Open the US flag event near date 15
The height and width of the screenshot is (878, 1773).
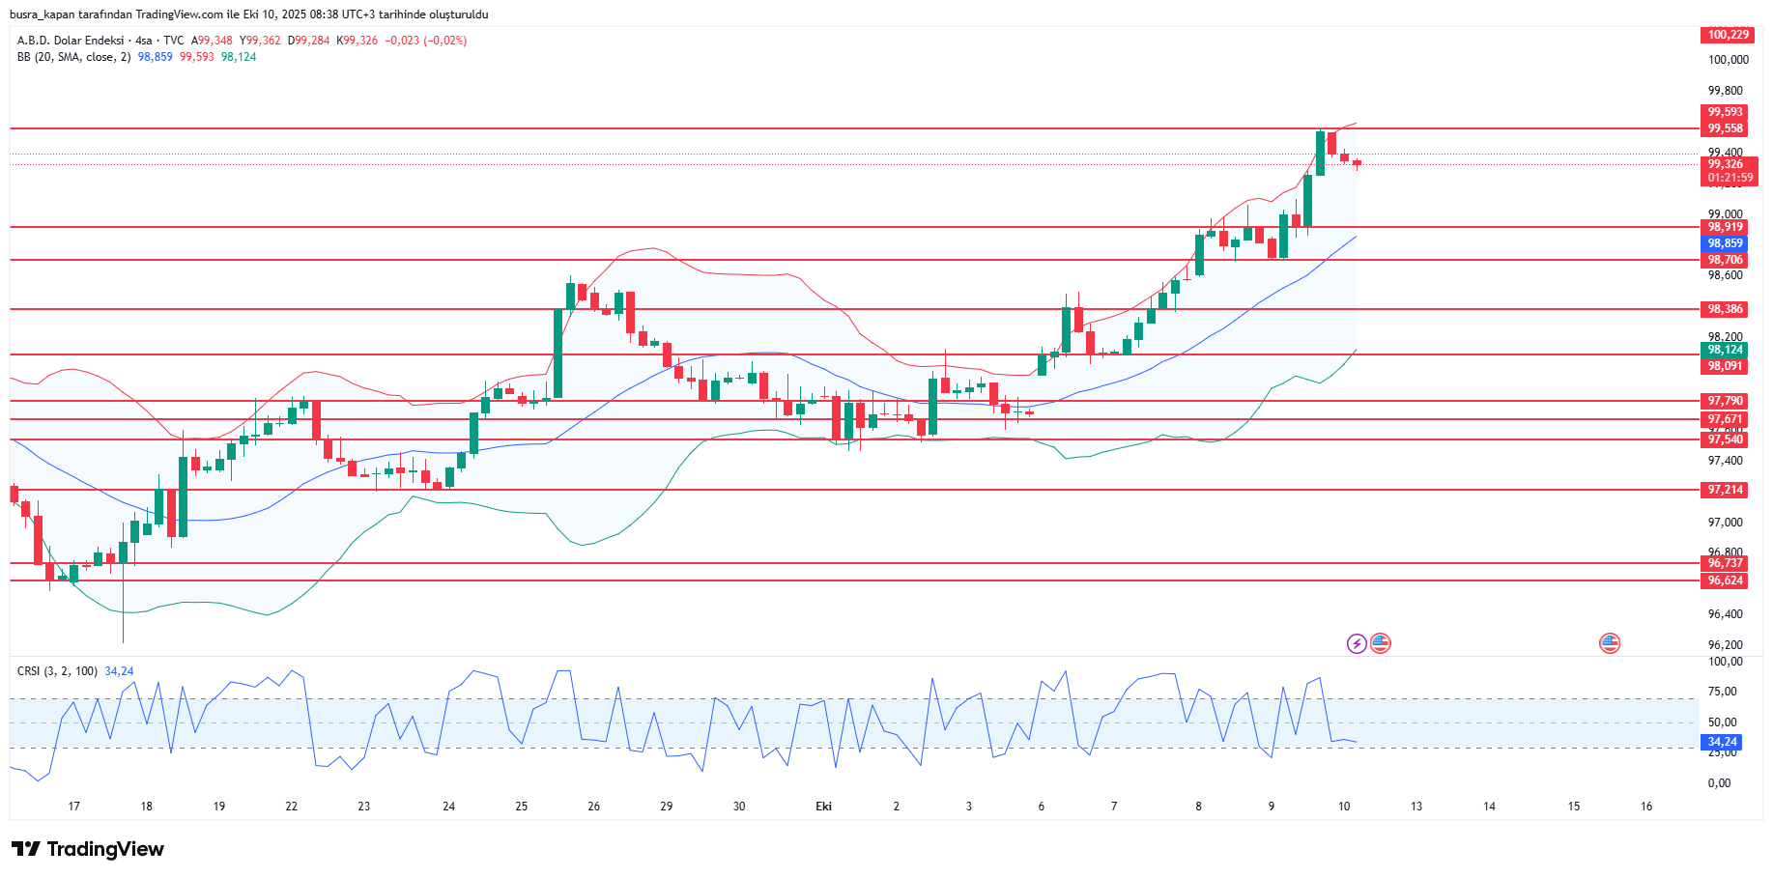click(1610, 643)
